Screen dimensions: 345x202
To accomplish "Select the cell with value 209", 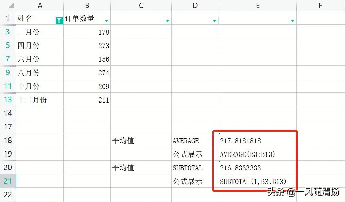I will click(87, 86).
